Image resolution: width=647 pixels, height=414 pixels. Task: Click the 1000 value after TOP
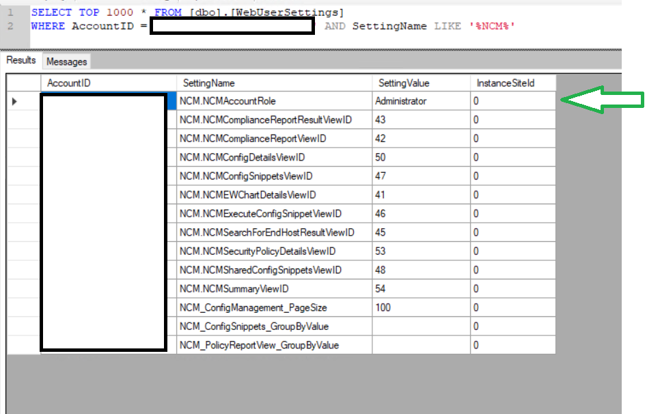point(120,12)
